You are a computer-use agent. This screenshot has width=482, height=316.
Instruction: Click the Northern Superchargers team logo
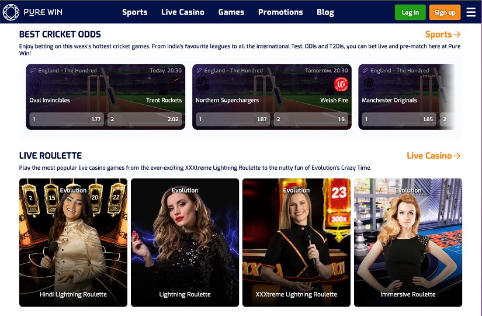(203, 84)
